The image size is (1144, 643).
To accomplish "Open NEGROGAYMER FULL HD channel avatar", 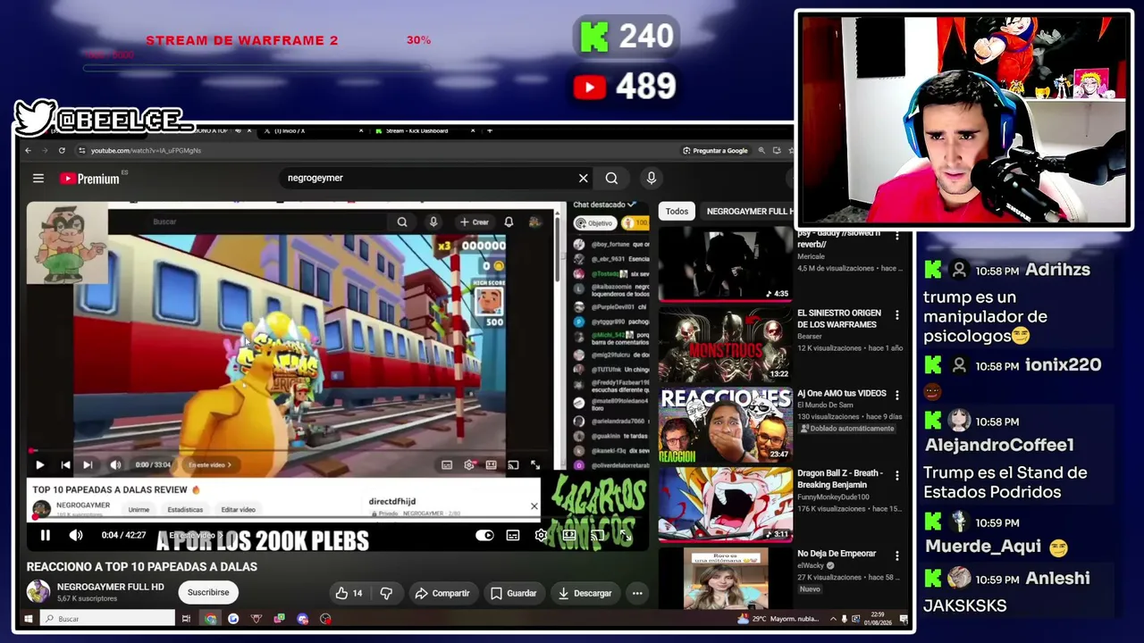I will click(x=38, y=592).
